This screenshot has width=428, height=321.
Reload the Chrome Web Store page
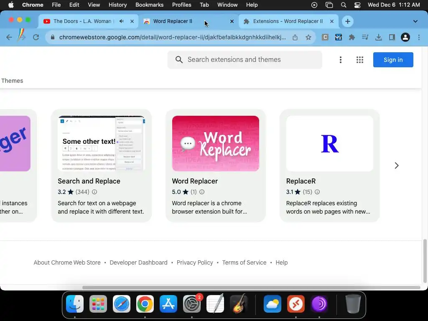pos(36,37)
